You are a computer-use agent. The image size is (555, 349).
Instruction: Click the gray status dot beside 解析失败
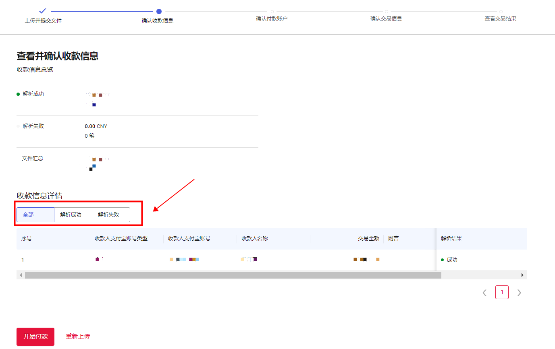click(x=18, y=126)
